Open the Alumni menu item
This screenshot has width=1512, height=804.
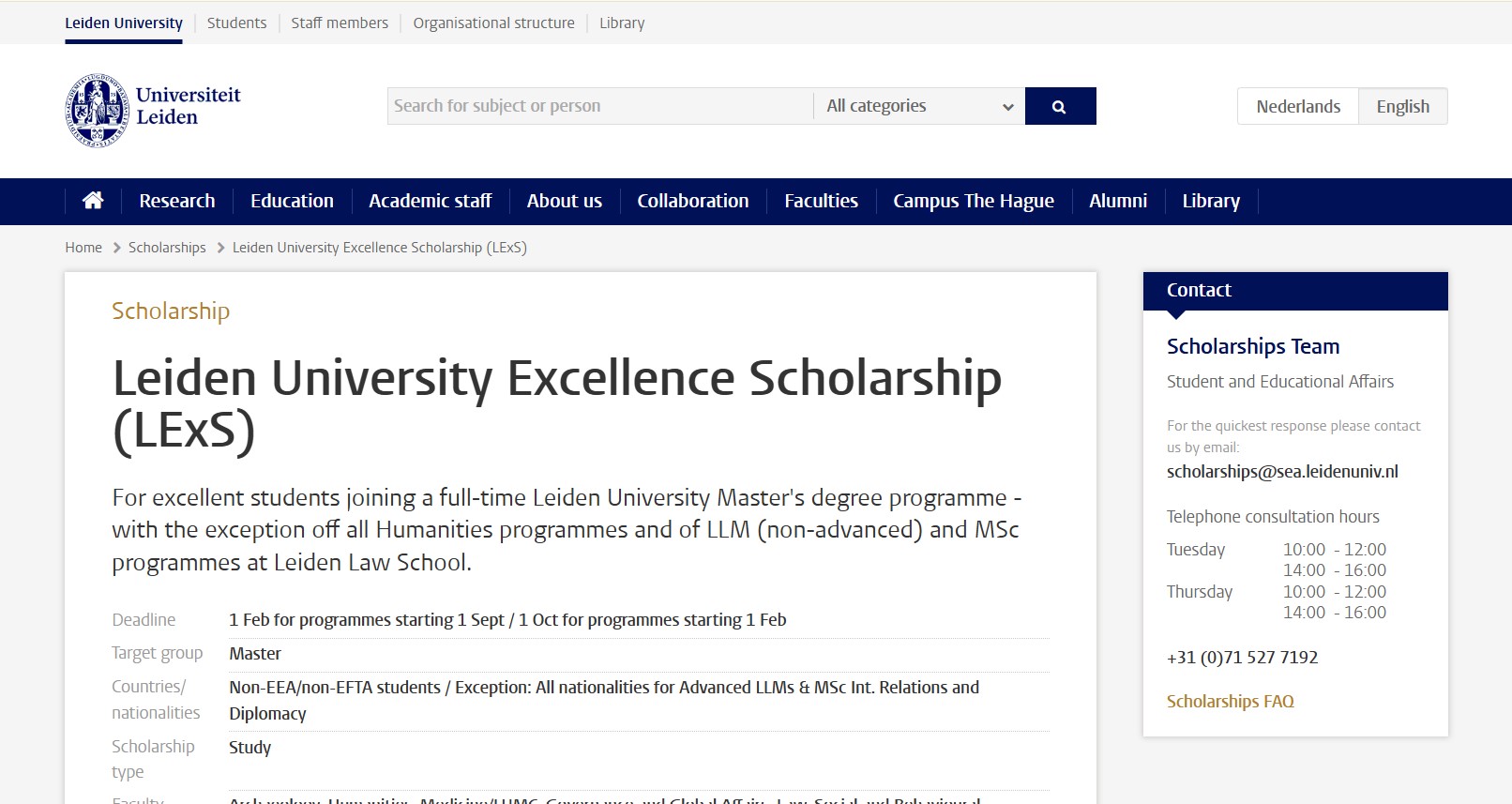1118,201
